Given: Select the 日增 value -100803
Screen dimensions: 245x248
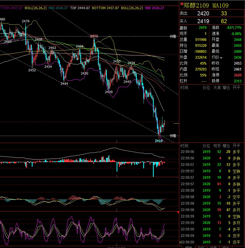Looking at the screenshot, I should (200, 51).
